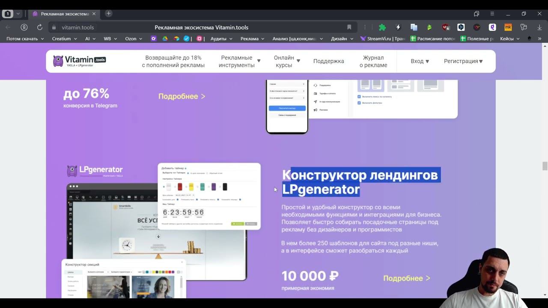Click the page title Рекламная экосистема Vitamin.tools
This screenshot has width=548, height=308.
201,27
